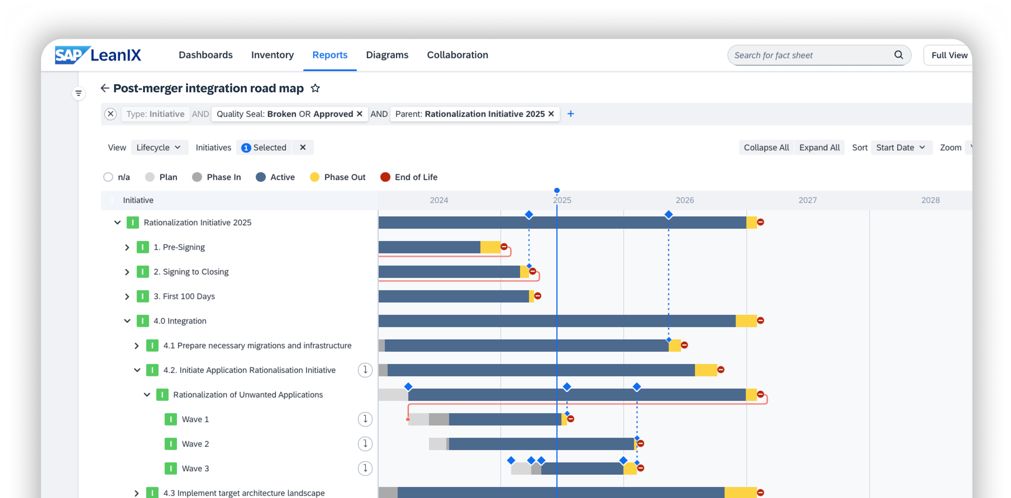The height and width of the screenshot is (498, 1011).
Task: Select the Plan lifecycle legend option
Action: (150, 177)
